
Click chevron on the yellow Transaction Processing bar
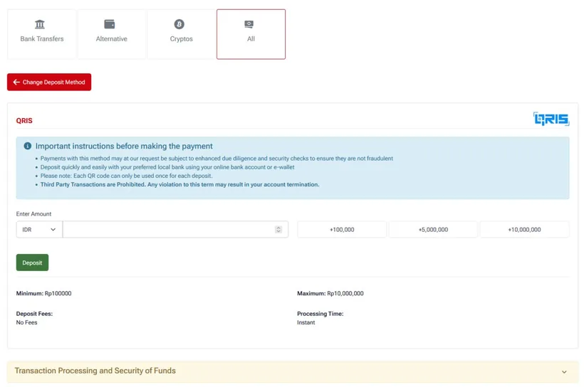click(x=564, y=372)
